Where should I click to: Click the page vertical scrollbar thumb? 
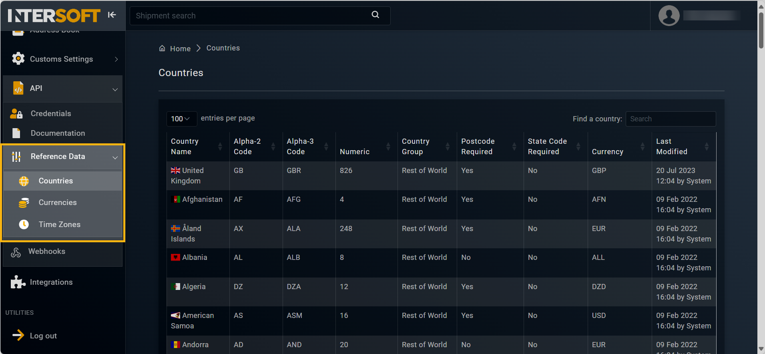[x=761, y=30]
